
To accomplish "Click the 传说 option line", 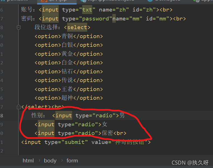I will 68,80.
